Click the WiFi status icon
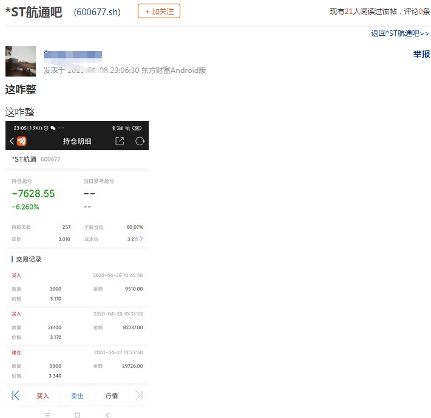431x418 pixels. point(127,128)
